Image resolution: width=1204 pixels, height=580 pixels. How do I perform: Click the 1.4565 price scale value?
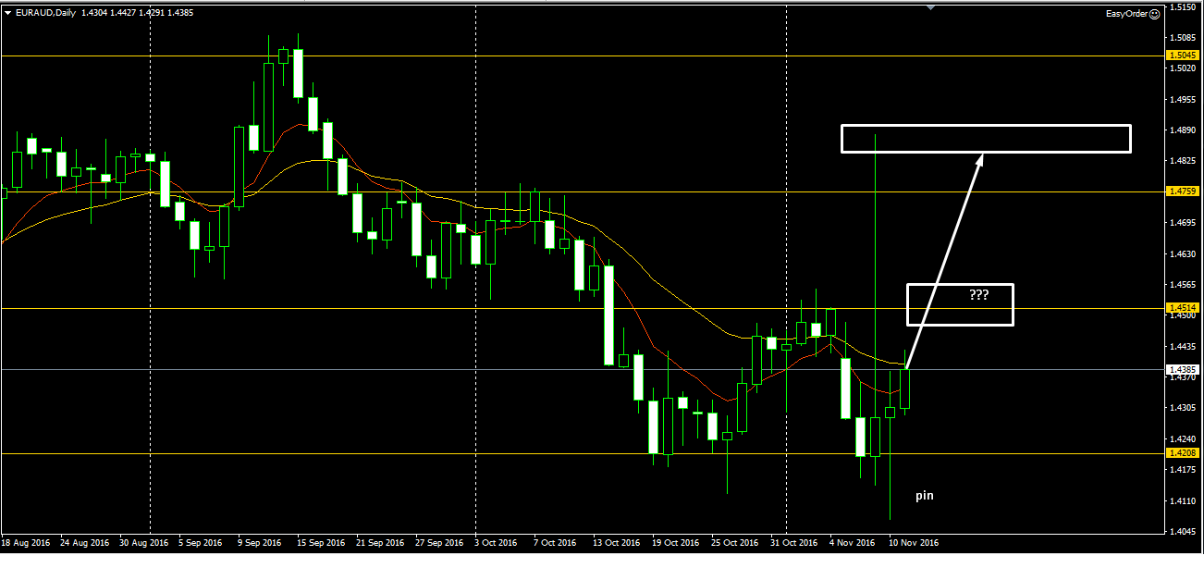tap(1184, 285)
